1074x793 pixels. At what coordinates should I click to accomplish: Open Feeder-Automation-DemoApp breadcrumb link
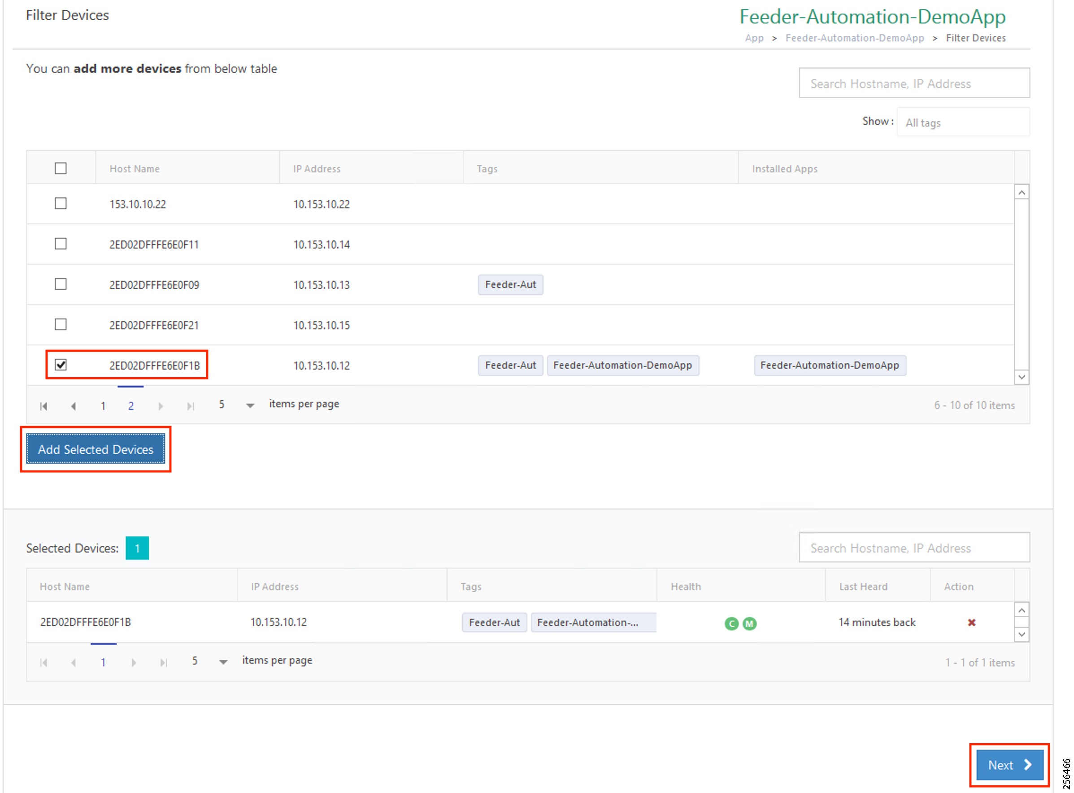point(854,38)
